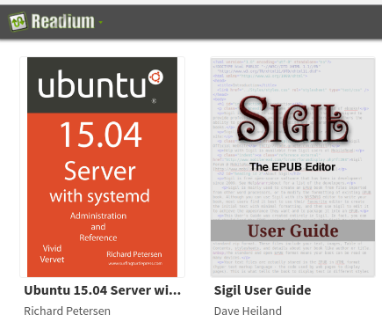The image size is (382, 322).
Task: Open the Sigil User Guide book cover
Action: (x=292, y=167)
